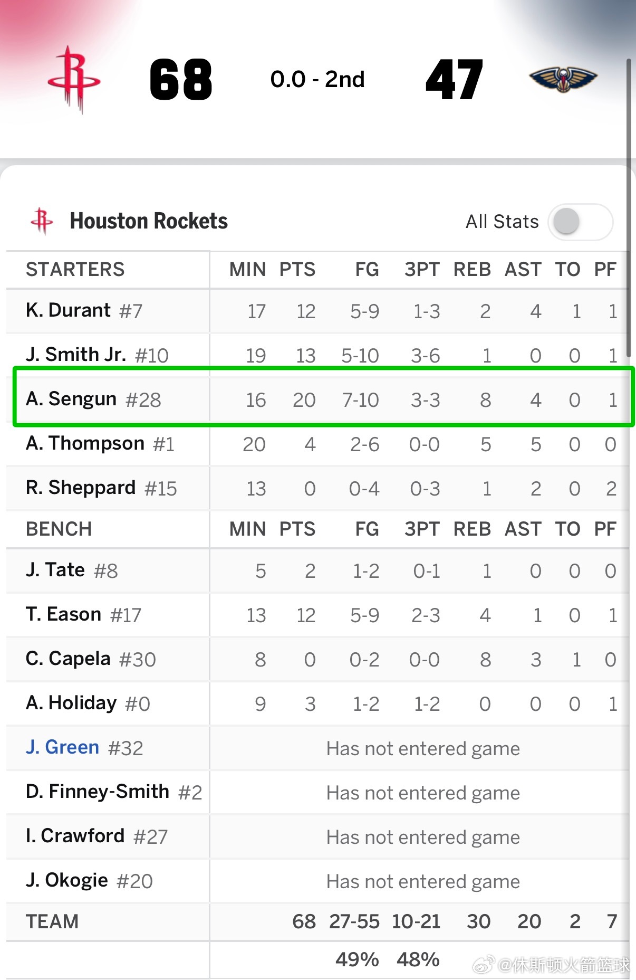
Task: Tap the PTS header in starters table
Action: tap(297, 269)
